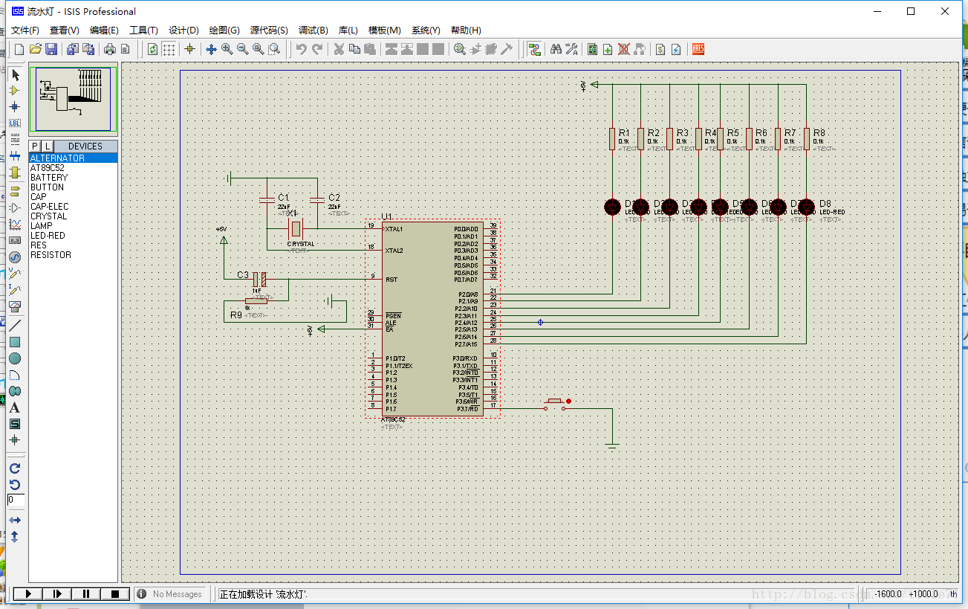Select the 2D Symbols 'S' tool
Image resolution: width=968 pixels, height=609 pixels.
click(15, 424)
